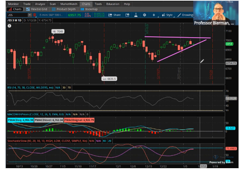
Task: Click the flask Studies icon
Action: (x=136, y=15)
